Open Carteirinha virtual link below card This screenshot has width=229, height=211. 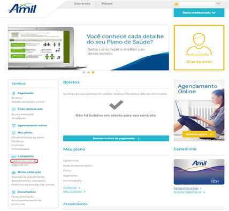(x=186, y=188)
